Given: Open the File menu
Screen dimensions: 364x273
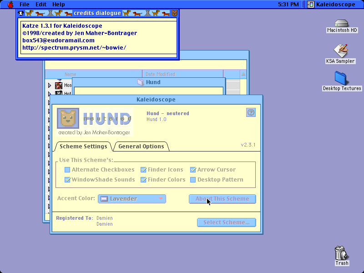Looking at the screenshot, I should point(25,5).
